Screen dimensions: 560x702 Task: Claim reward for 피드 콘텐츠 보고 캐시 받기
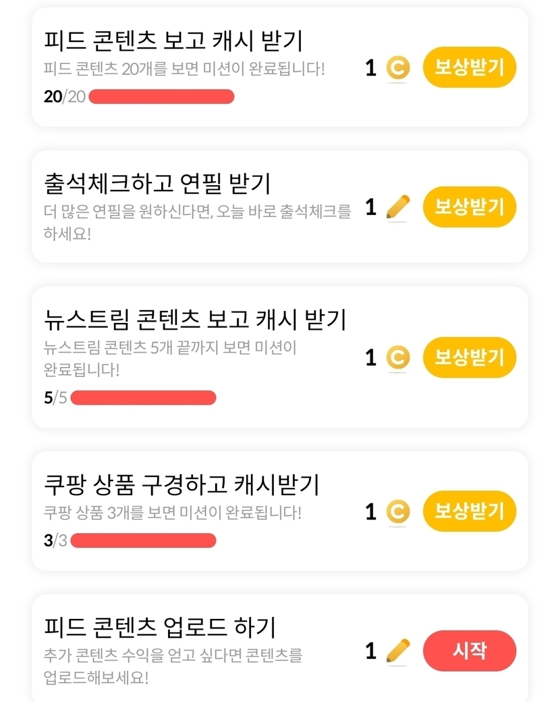[x=469, y=68]
